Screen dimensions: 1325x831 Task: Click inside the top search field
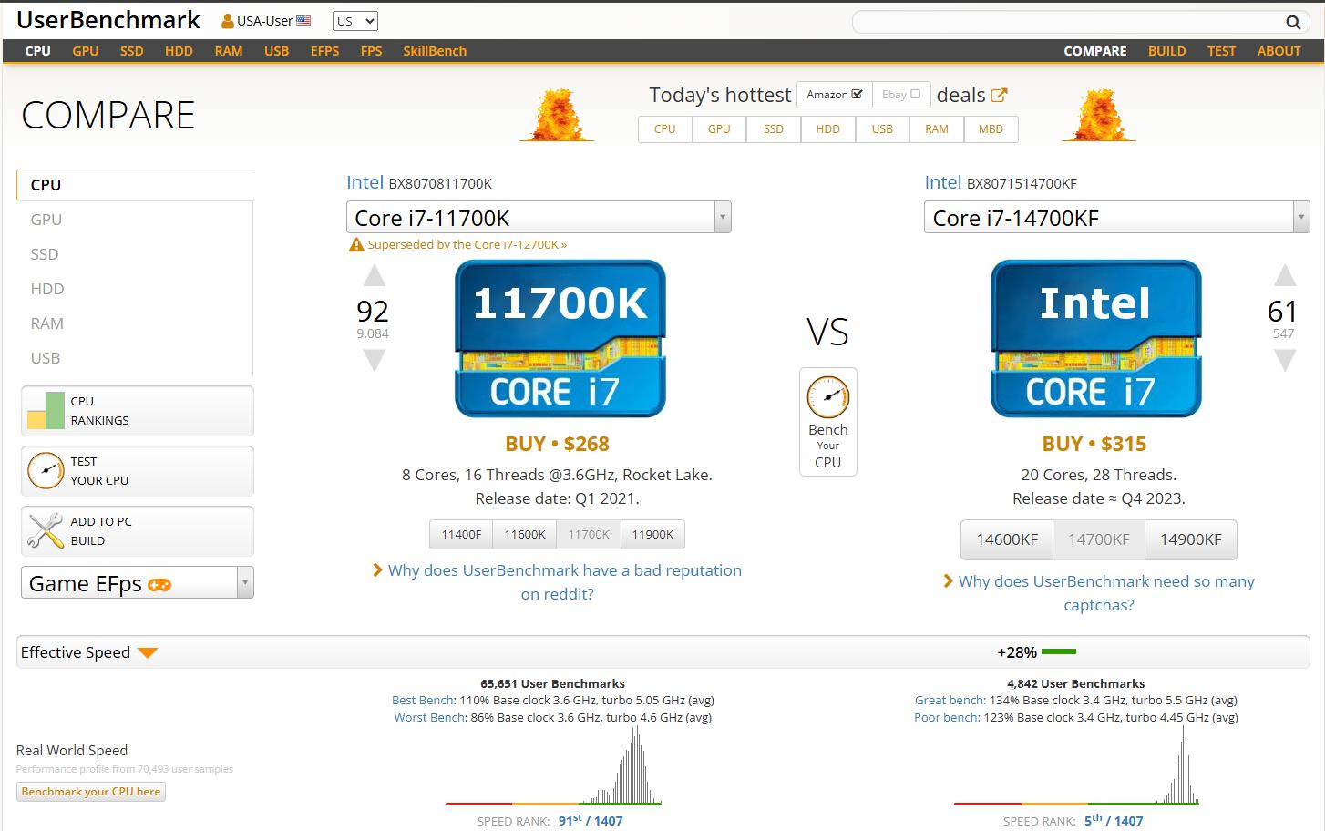tap(1066, 22)
